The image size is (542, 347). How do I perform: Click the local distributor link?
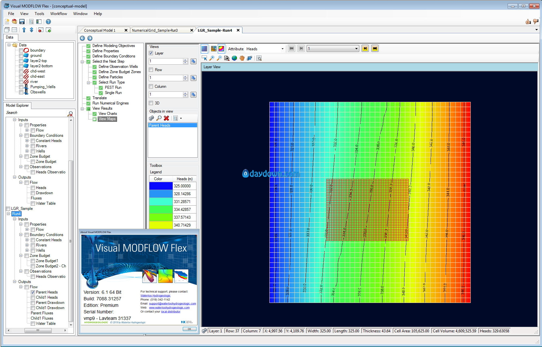(x=171, y=311)
